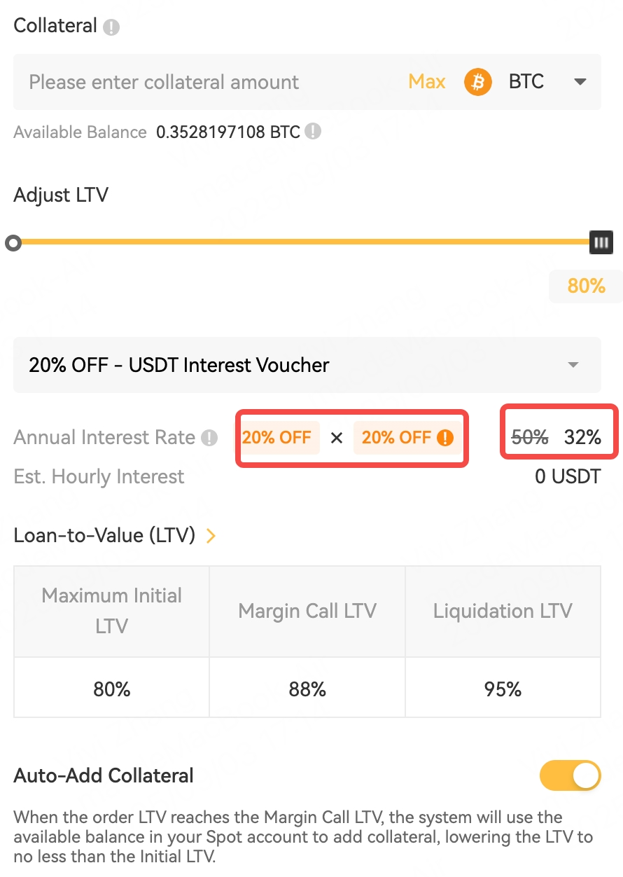The height and width of the screenshot is (877, 623).
Task: Click the Annual Interest Rate info icon
Action: point(209,438)
